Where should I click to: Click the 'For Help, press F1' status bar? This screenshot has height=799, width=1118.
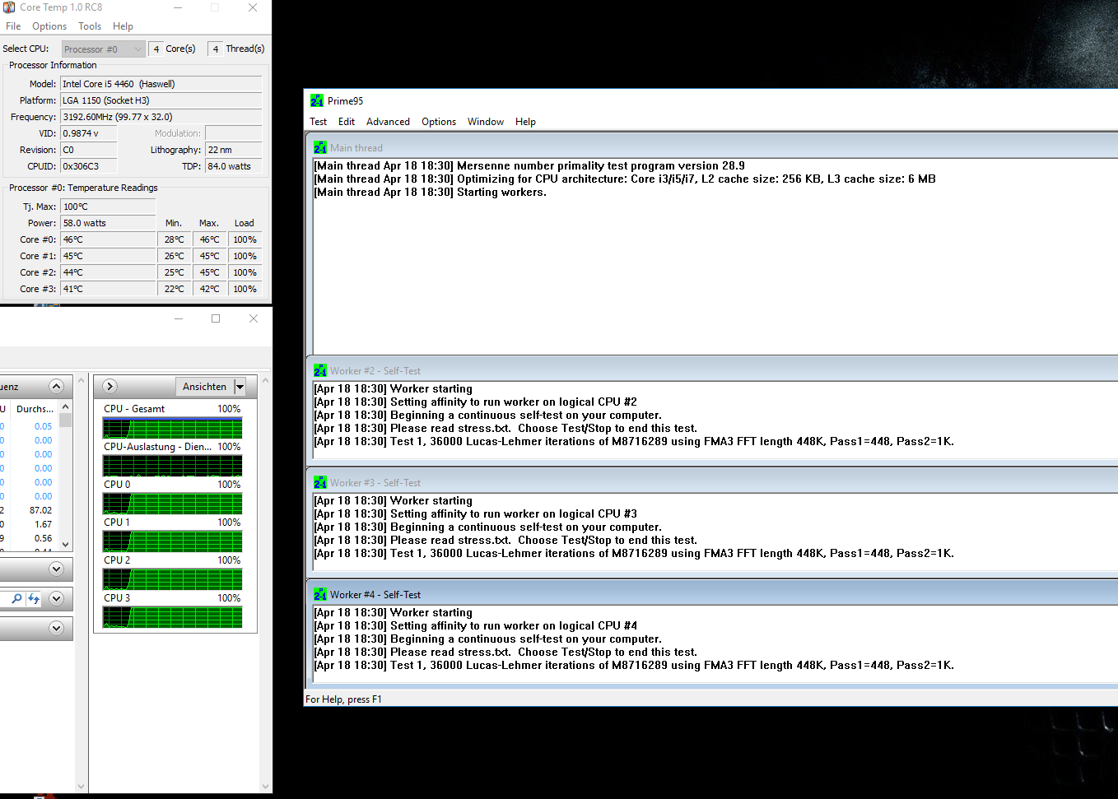coord(343,699)
